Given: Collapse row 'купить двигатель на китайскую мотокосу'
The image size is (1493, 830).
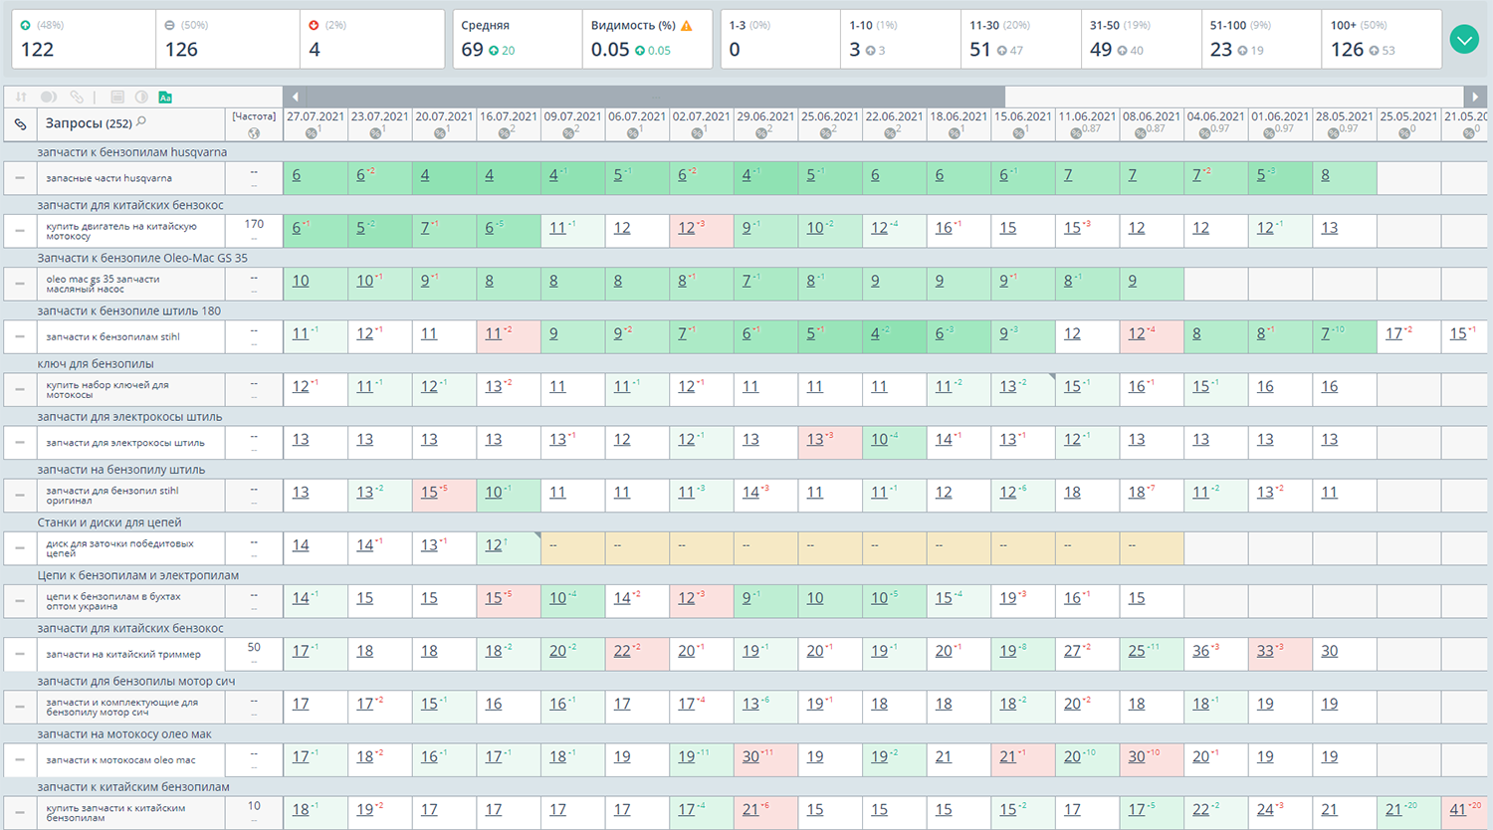Looking at the screenshot, I should [20, 231].
